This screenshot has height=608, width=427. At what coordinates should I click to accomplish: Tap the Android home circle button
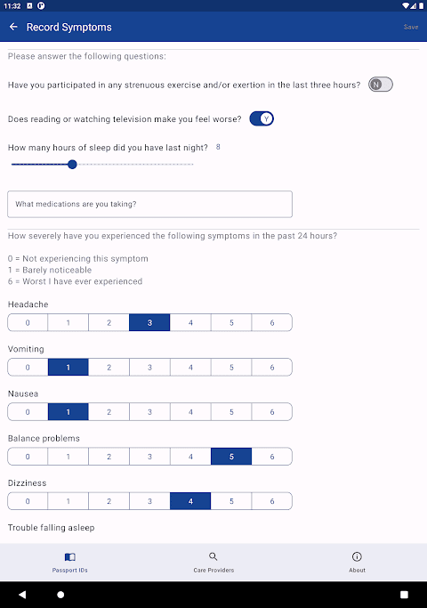(x=60, y=595)
